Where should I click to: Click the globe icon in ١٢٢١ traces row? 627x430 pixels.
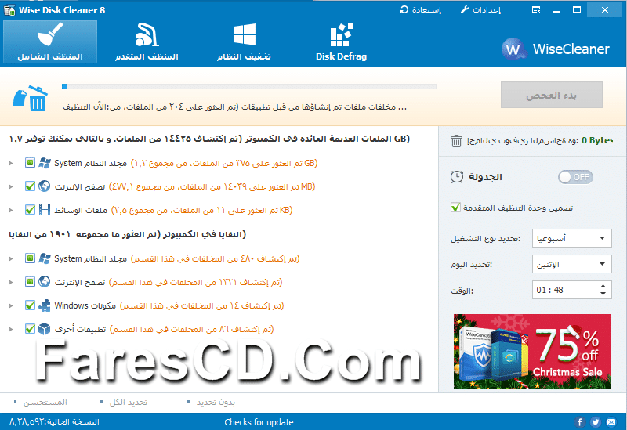45,282
